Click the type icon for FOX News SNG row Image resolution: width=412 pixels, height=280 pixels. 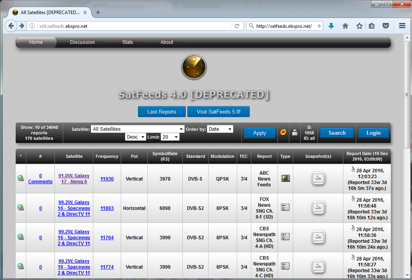[x=285, y=208]
